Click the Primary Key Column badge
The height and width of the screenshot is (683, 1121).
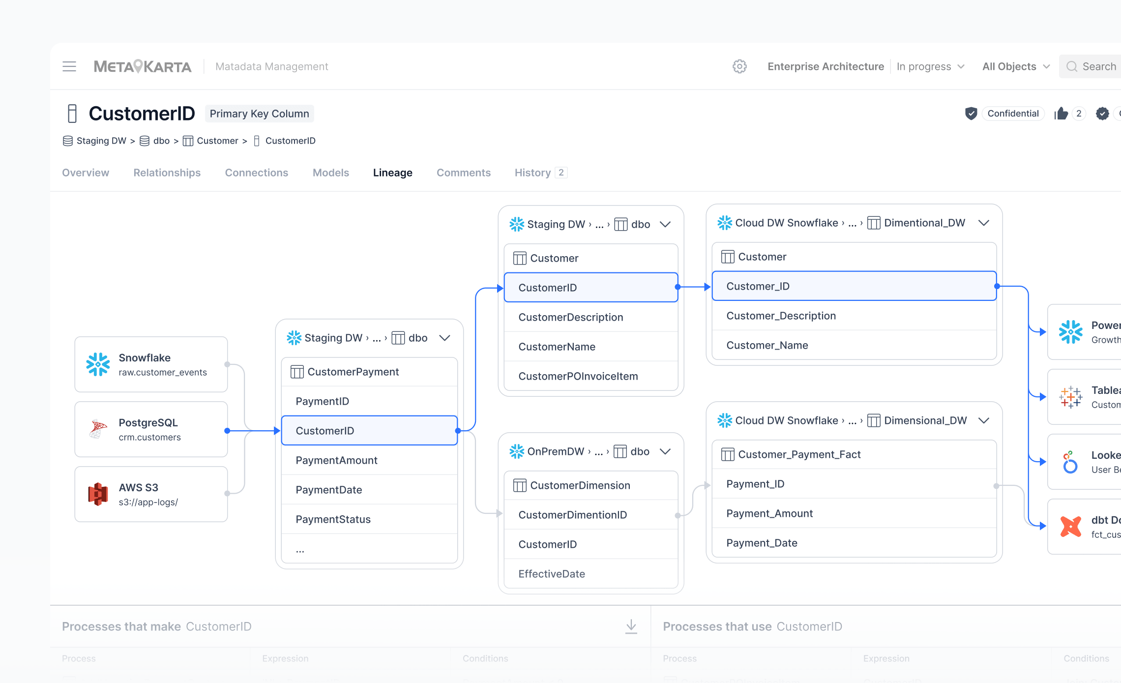(x=259, y=114)
